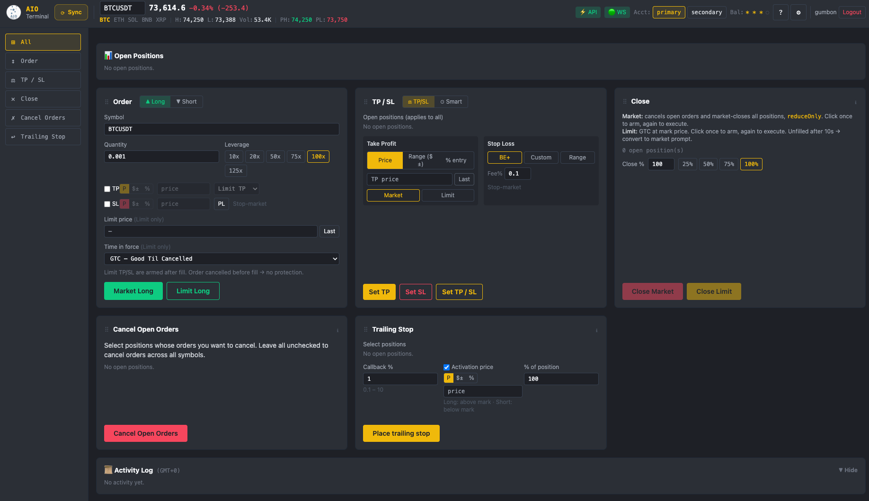
Task: Open the Trailing Stop sidebar item
Action: [x=43, y=137]
